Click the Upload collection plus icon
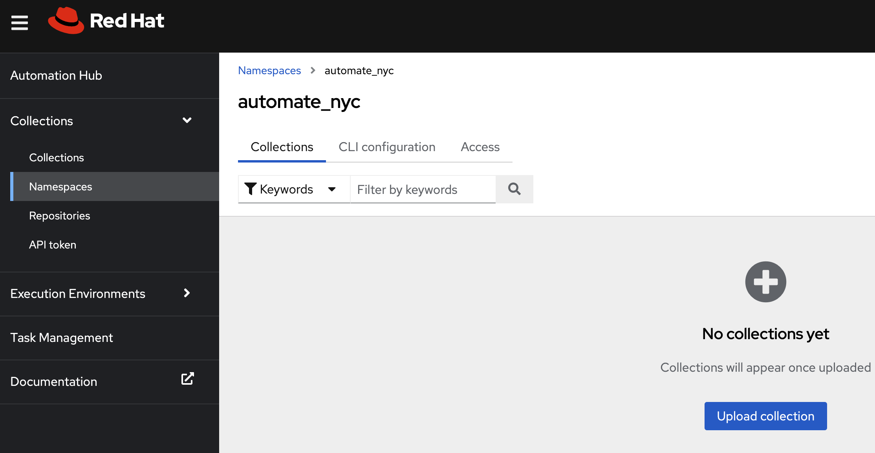Screen dimensions: 875x453 click(x=765, y=282)
